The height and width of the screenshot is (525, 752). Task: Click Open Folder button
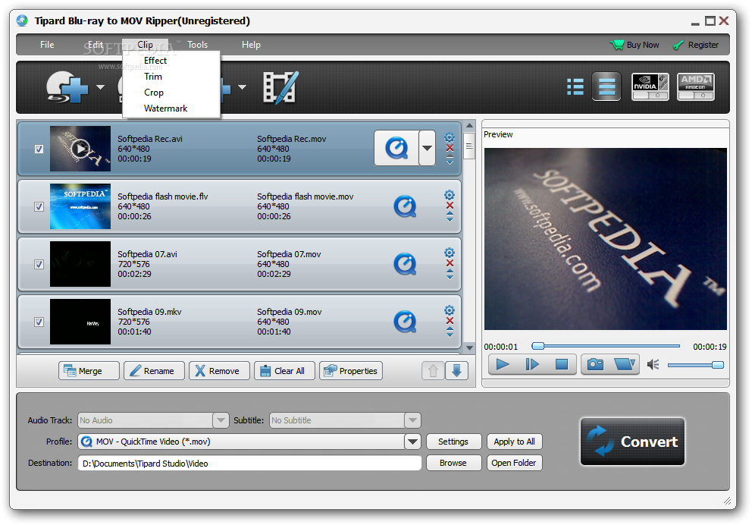[514, 463]
